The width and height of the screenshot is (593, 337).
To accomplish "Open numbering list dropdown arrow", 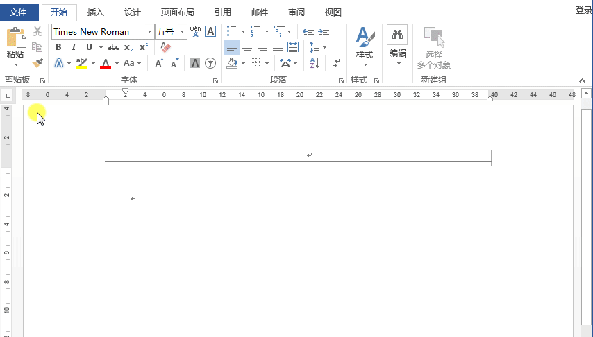I will pos(267,32).
